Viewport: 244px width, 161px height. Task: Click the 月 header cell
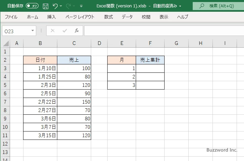122,60
